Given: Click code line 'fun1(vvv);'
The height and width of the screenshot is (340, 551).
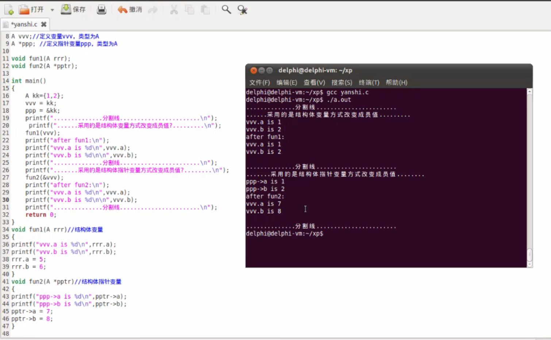Looking at the screenshot, I should (42, 133).
